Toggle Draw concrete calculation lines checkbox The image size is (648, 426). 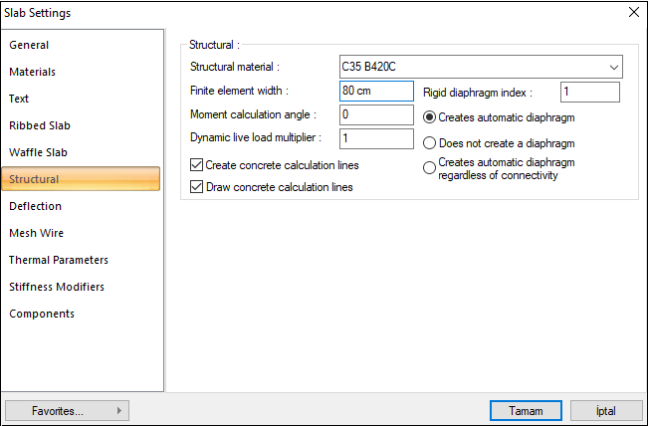pyautogui.click(x=196, y=186)
